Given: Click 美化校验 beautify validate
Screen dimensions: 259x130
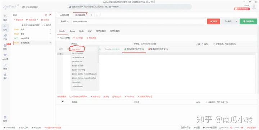Looking at the screenshot, I should click(95, 97).
